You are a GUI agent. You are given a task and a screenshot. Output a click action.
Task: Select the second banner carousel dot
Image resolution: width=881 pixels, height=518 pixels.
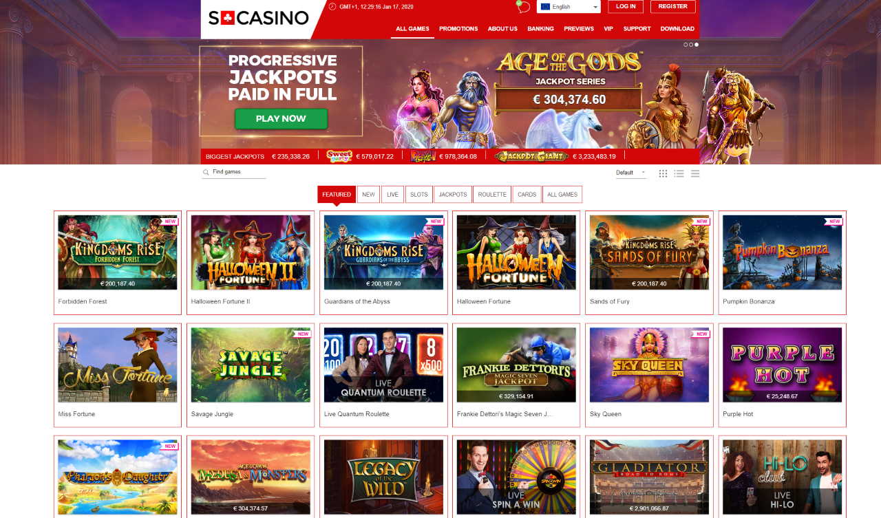pyautogui.click(x=691, y=45)
